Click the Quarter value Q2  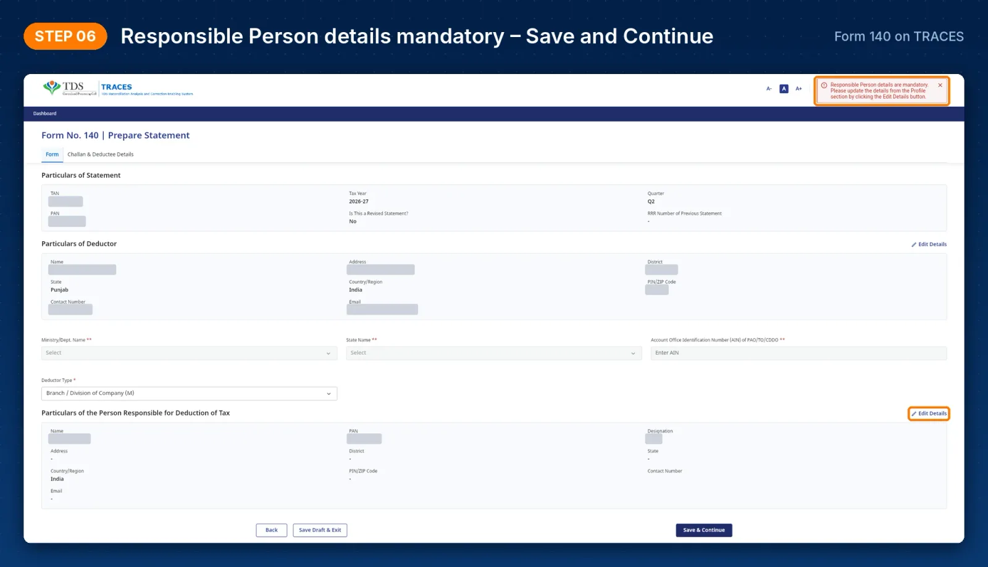click(651, 202)
